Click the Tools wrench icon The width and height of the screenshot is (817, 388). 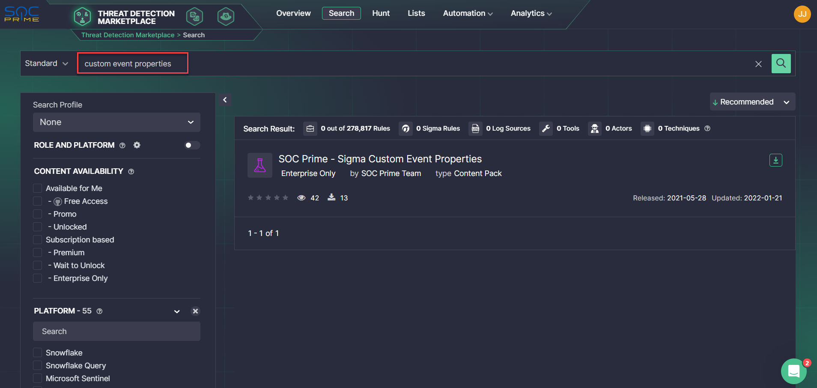(x=546, y=128)
